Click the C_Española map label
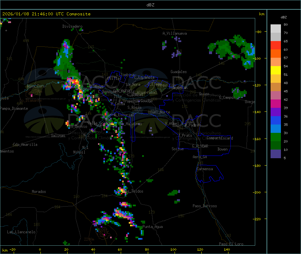The image size is (301, 254). (144, 77)
